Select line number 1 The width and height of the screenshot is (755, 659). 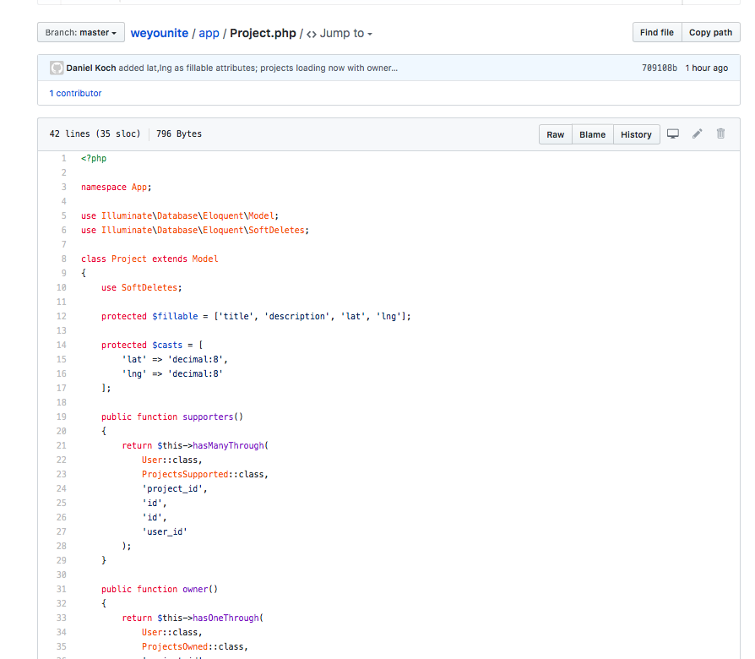pos(63,159)
